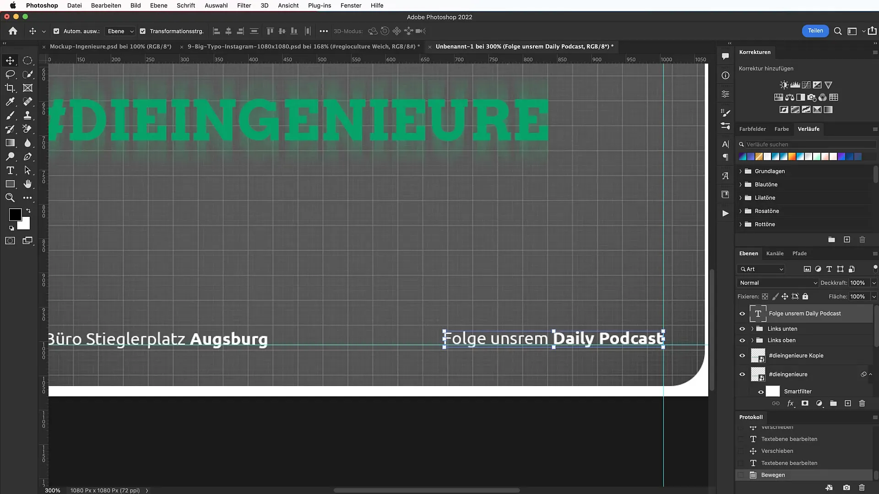879x494 pixels.
Task: Click the Create New Layer icon
Action: (847, 403)
